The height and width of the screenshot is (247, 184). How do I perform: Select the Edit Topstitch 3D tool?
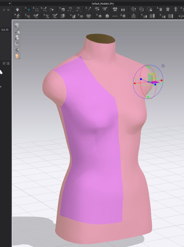click(x=163, y=16)
